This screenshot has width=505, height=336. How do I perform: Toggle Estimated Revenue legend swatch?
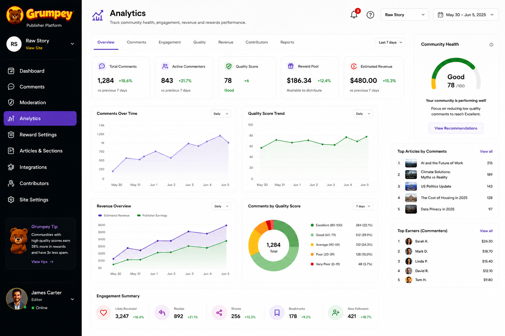100,216
